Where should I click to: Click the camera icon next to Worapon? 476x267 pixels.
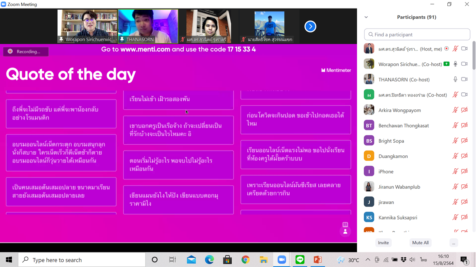point(464,64)
